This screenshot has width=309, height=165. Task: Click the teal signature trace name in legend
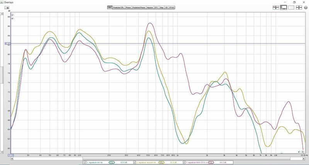point(95,163)
